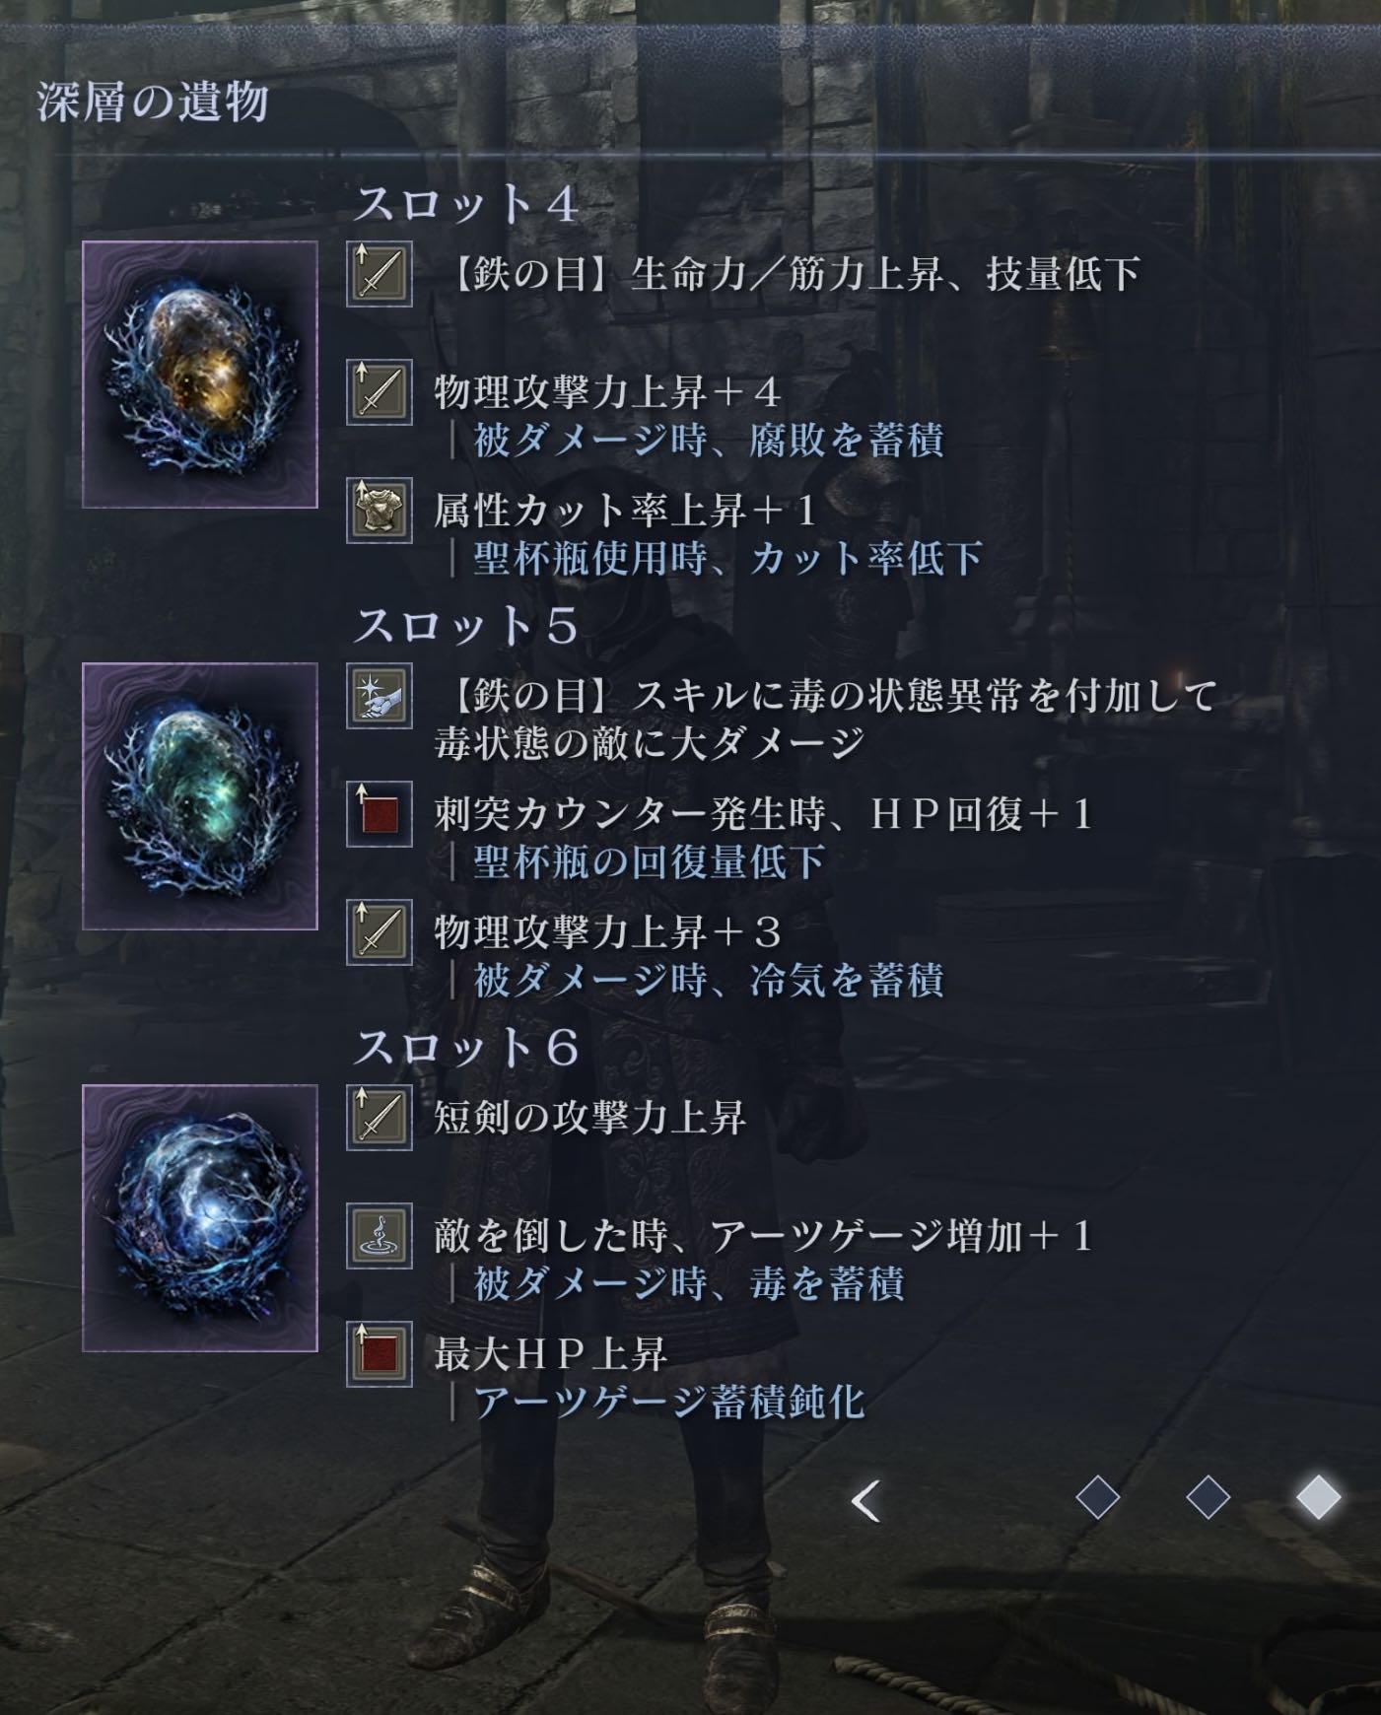
Task: Click red HP icon beside 最大ＨＰ上昇
Action: point(380,1354)
